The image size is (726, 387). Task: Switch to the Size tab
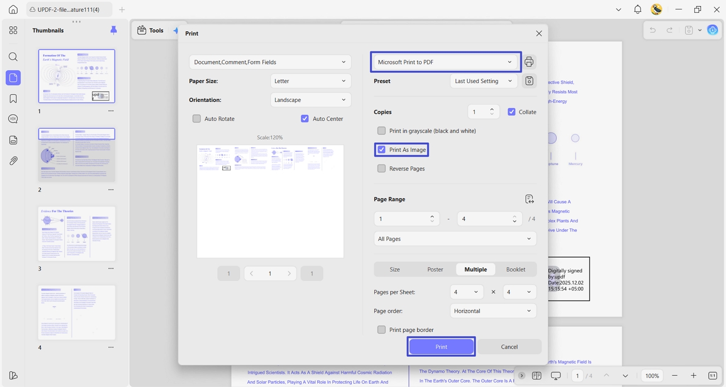[x=395, y=269]
